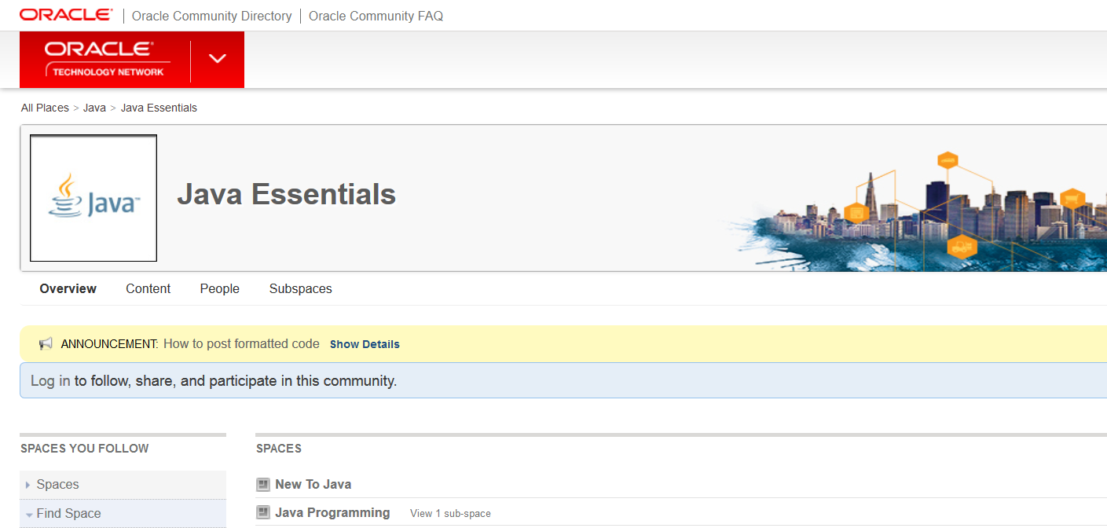This screenshot has height=528, width=1107.
Task: Click Show Details on the announcement
Action: pos(364,344)
